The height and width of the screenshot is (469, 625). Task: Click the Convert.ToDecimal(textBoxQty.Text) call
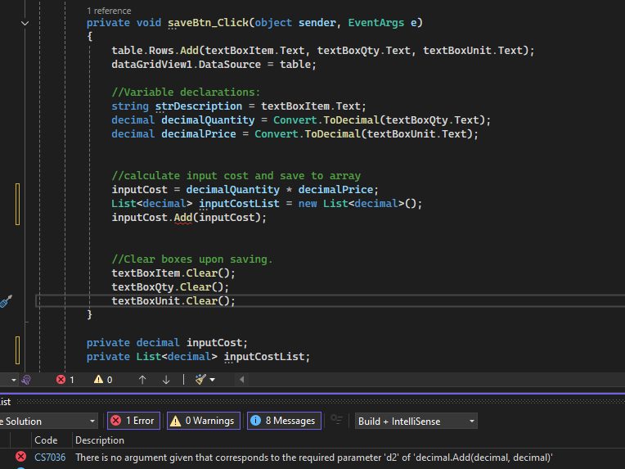coord(379,120)
